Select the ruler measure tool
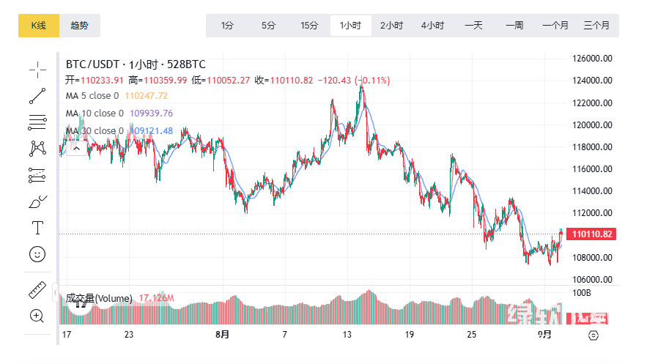Screen dimensions: 655x364 click(37, 290)
